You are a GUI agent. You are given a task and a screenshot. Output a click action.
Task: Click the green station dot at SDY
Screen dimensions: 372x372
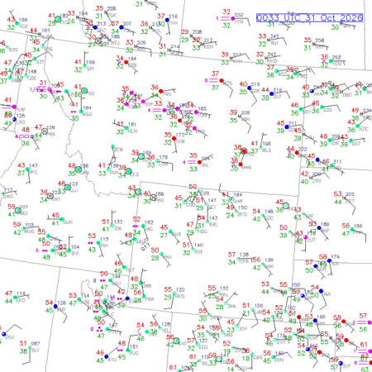point(301,109)
